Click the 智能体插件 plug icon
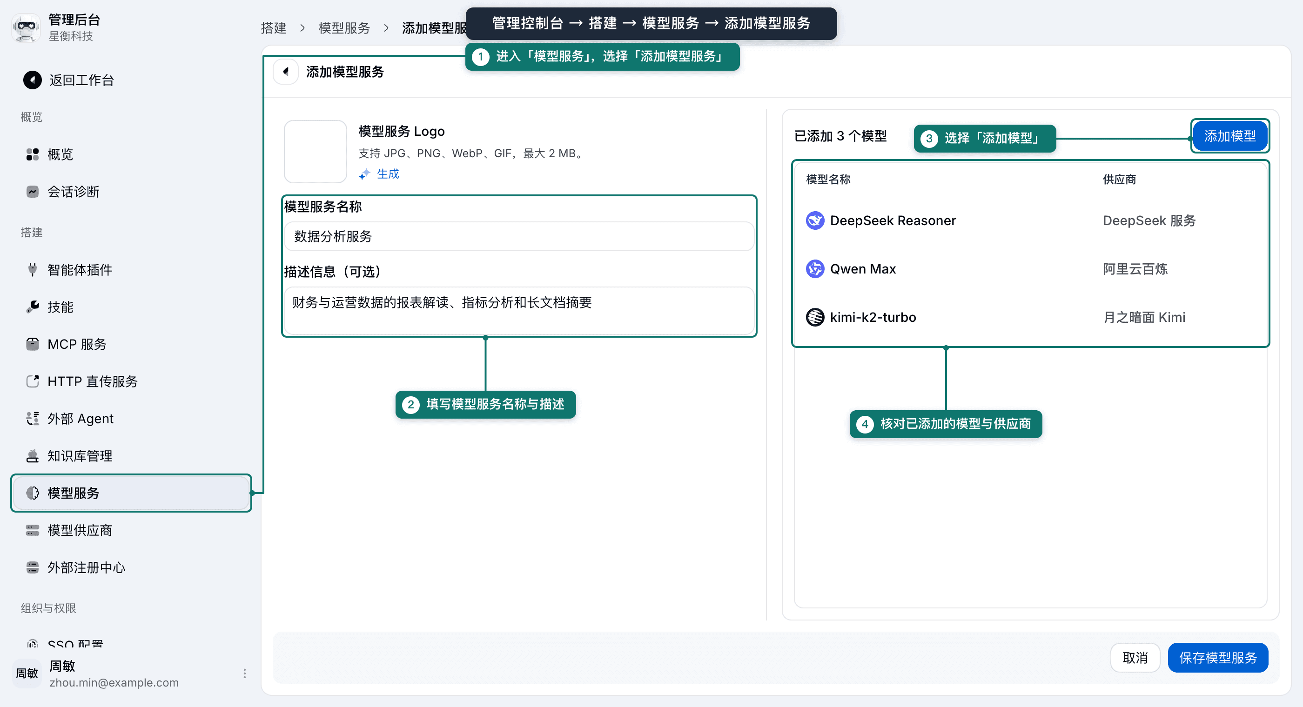The width and height of the screenshot is (1303, 707). click(x=33, y=270)
